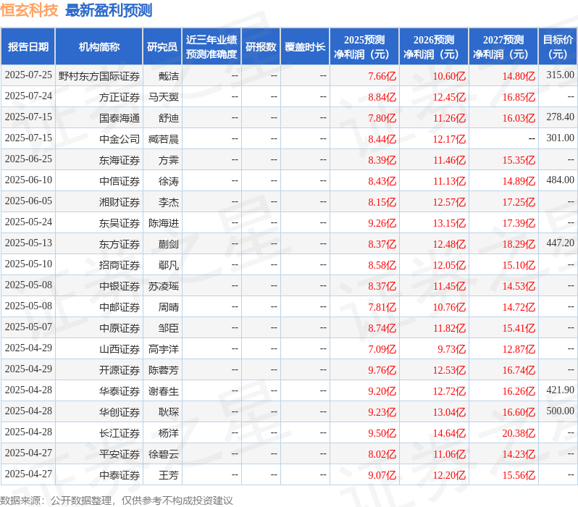Select the 机构简称 column header

tap(99, 47)
